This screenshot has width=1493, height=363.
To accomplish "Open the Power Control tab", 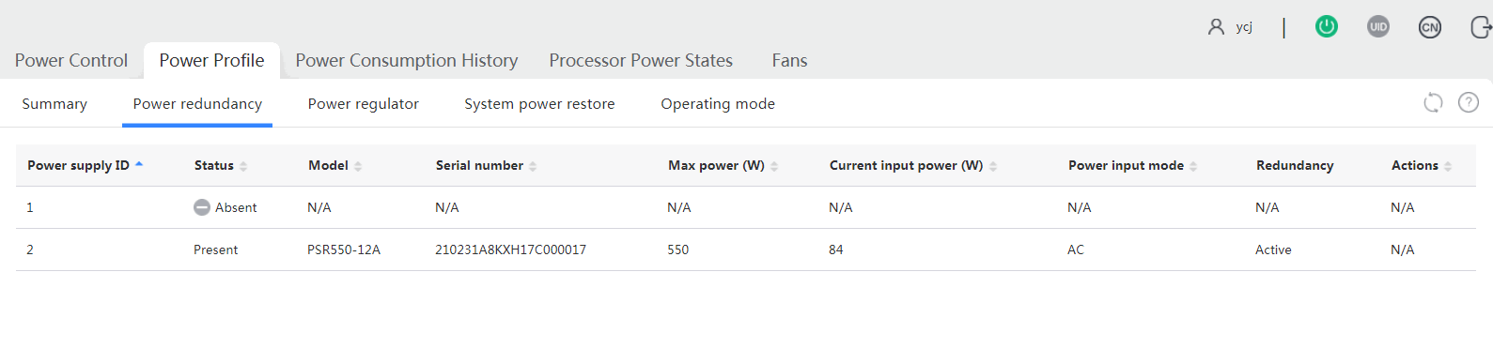I will pos(71,60).
